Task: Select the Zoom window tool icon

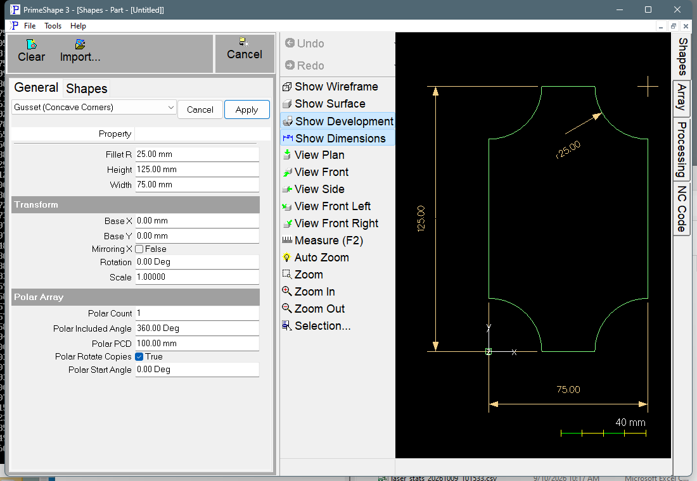Action: (x=287, y=275)
